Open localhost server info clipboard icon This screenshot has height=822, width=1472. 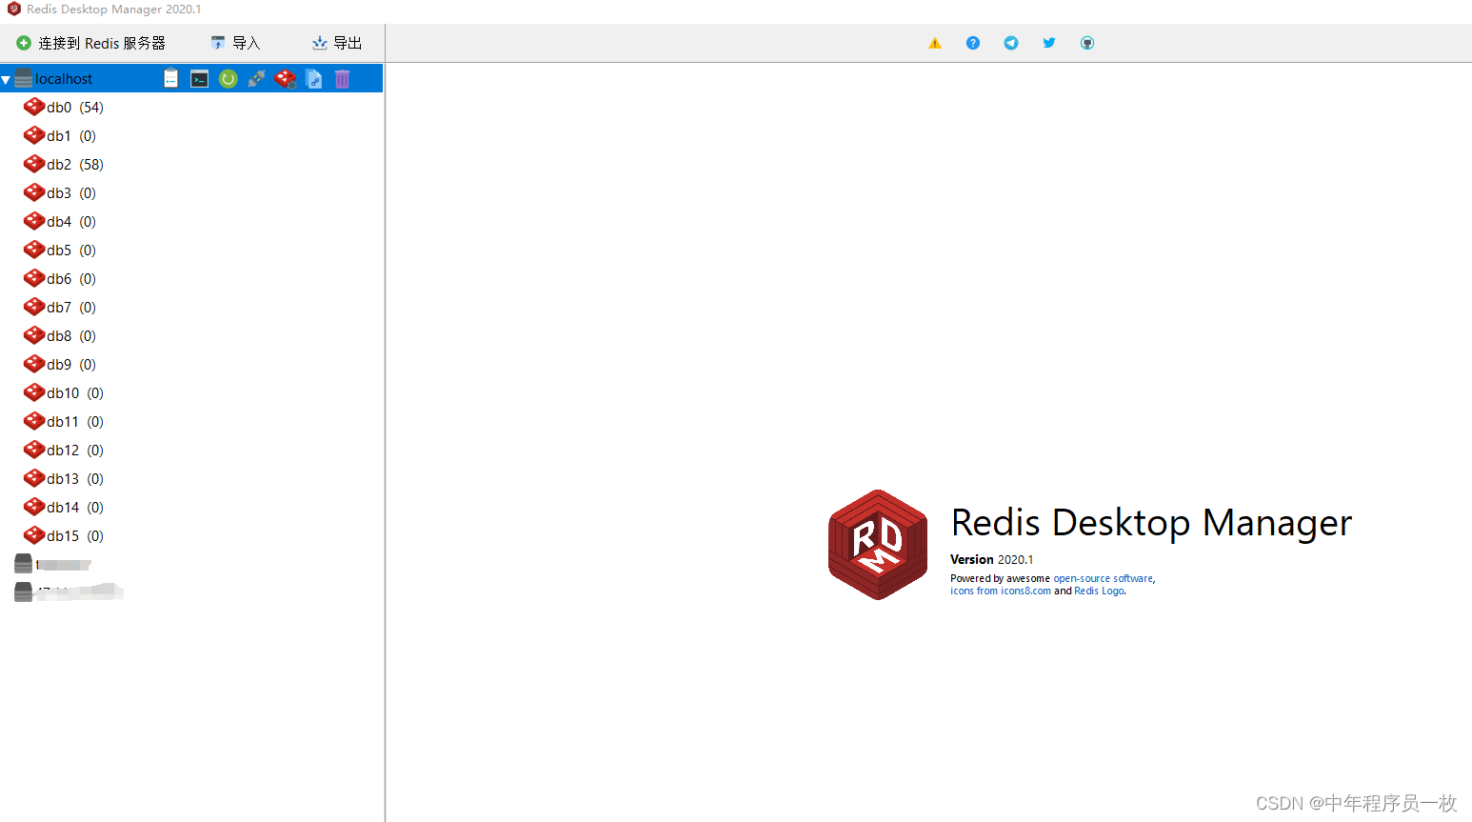point(170,78)
